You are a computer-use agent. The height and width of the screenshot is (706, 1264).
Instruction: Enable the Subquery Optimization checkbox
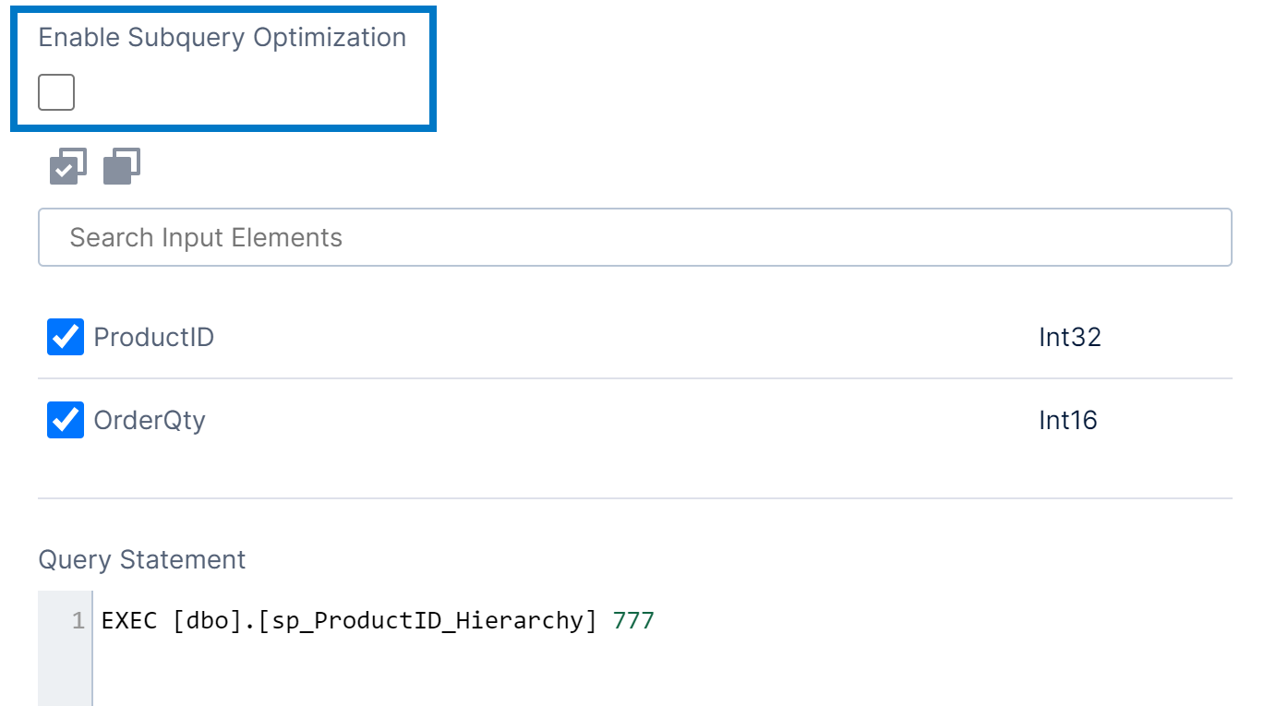click(56, 92)
